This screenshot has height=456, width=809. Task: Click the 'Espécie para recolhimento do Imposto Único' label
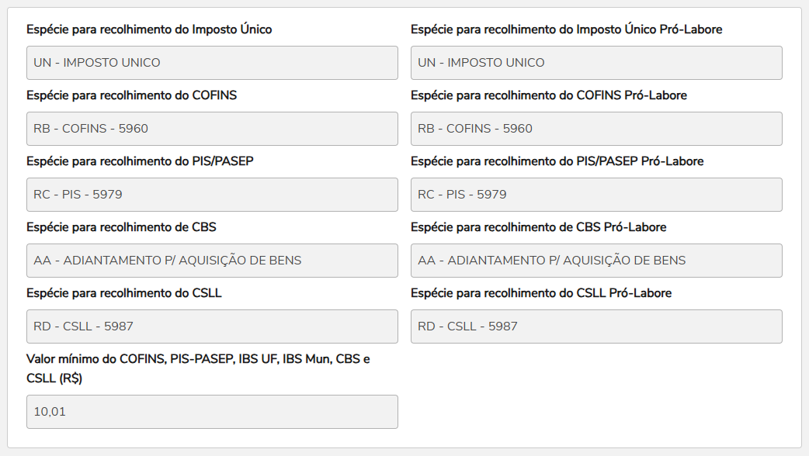pos(149,29)
